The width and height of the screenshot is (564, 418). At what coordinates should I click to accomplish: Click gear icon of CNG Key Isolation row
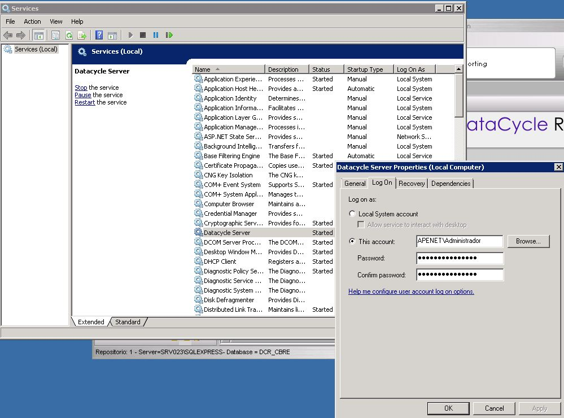(198, 175)
